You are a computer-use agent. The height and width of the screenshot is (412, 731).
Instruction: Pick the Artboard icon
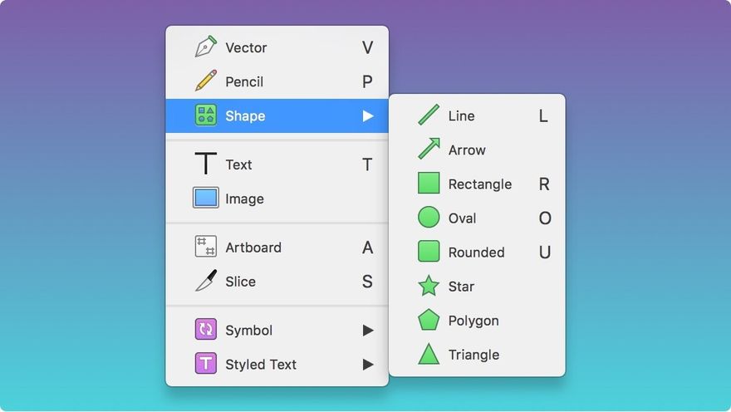coord(206,247)
